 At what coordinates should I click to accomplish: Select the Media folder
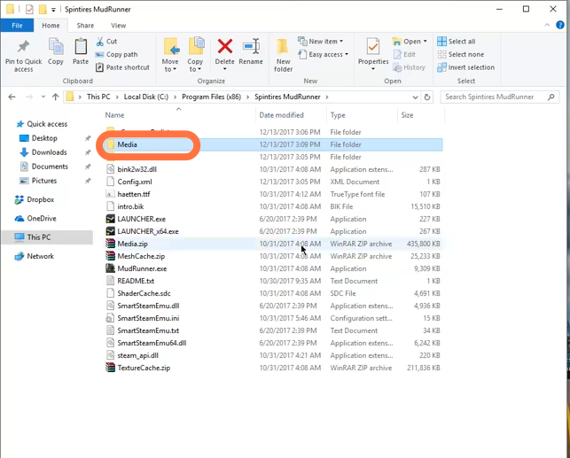click(273, 144)
